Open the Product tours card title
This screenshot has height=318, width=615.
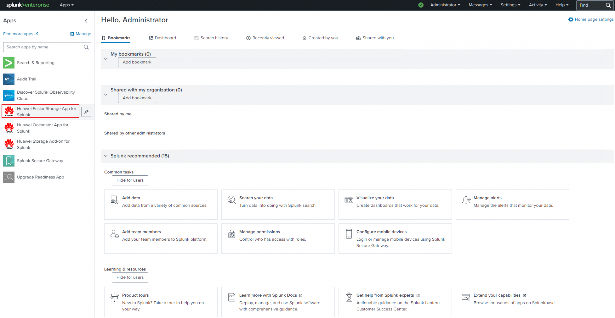(x=135, y=295)
